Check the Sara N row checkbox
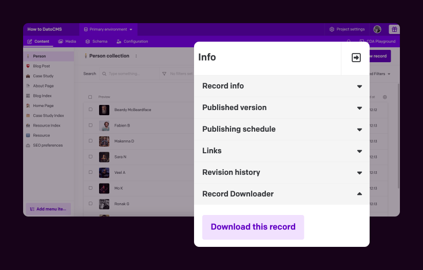This screenshot has width=423, height=270. 90,156
